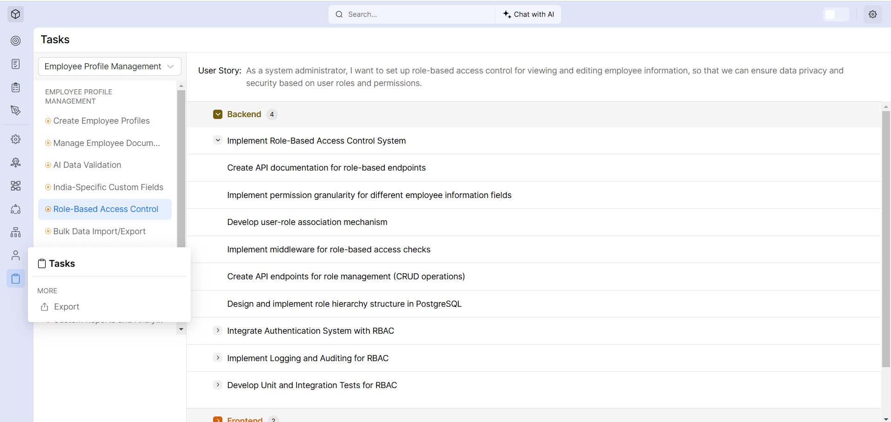This screenshot has width=891, height=422.
Task: Click the Backend count badge 4
Action: [x=272, y=114]
